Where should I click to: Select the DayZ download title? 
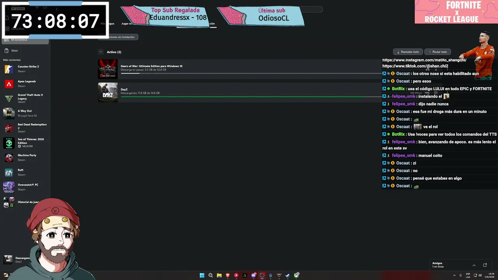click(124, 89)
